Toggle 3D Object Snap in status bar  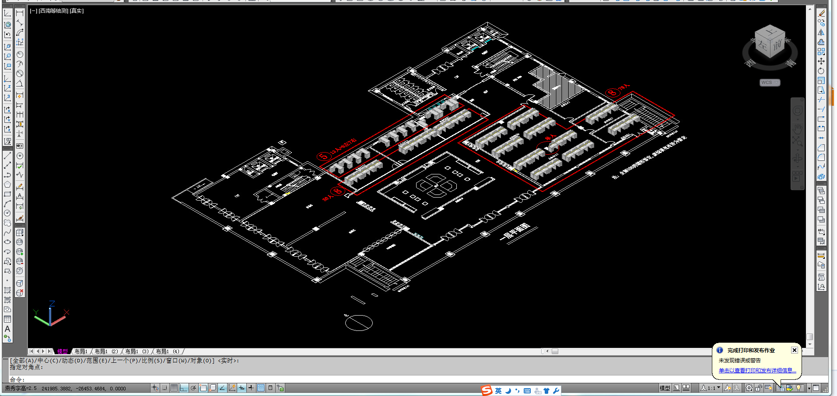point(213,388)
